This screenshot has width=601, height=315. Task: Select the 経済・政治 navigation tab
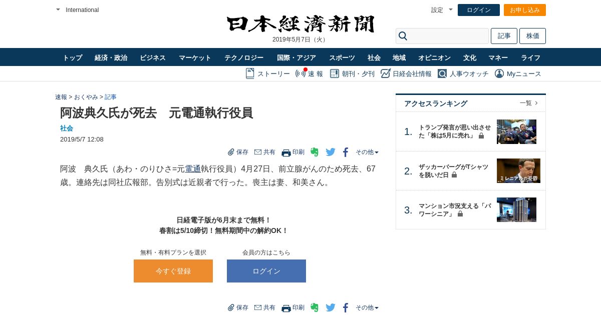tap(111, 57)
